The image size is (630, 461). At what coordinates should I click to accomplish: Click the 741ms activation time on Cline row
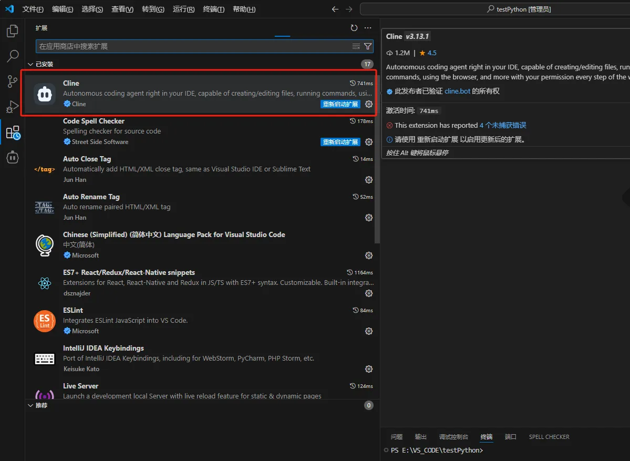(361, 83)
